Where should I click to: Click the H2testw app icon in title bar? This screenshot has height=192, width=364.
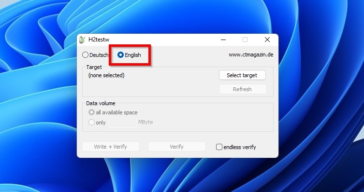[x=82, y=40]
